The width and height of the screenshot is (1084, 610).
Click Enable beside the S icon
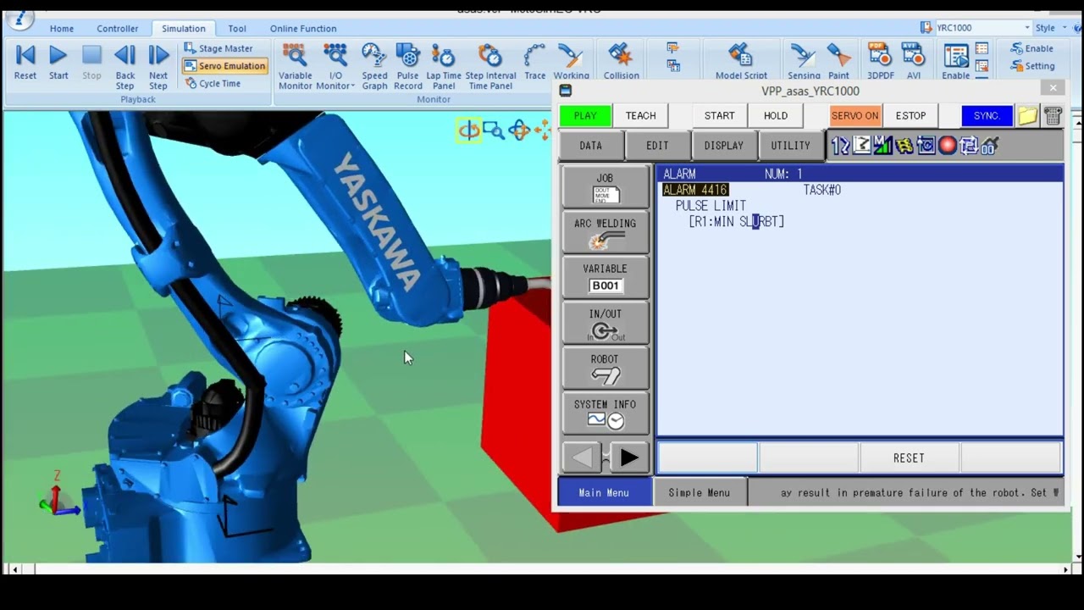1031,49
